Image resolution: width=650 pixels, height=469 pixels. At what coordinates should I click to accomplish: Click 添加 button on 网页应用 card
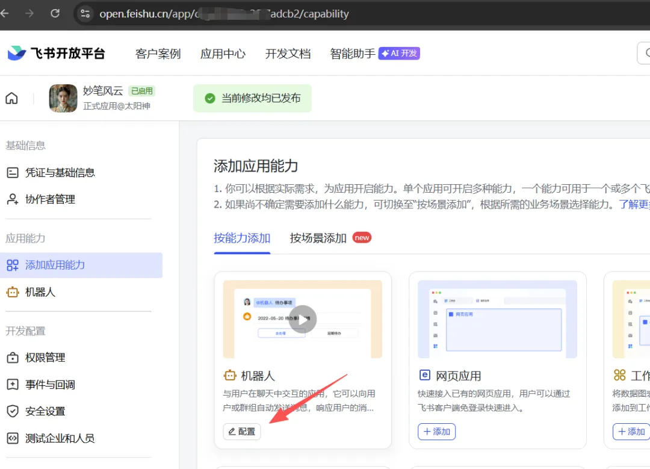tap(436, 432)
